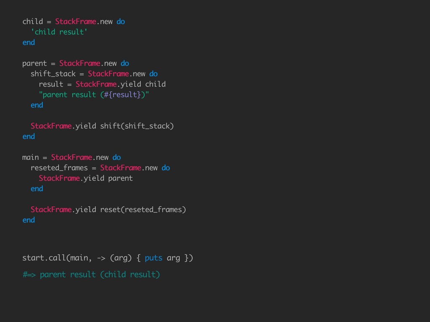The image size is (430, 322).
Task: Click the line "shift_stack = StackFrame.new do"
Action: [94, 74]
